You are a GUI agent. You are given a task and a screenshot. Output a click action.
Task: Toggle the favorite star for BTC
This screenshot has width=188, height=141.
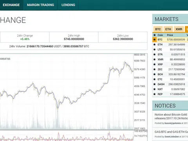pos(155,40)
